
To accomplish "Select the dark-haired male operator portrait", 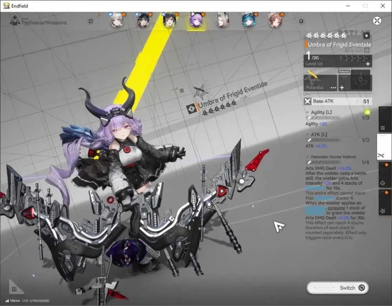I will coord(143,20).
